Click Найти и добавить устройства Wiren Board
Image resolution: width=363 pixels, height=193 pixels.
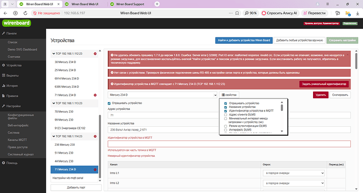point(244,40)
